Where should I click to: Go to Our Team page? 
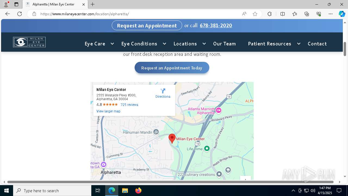click(224, 44)
